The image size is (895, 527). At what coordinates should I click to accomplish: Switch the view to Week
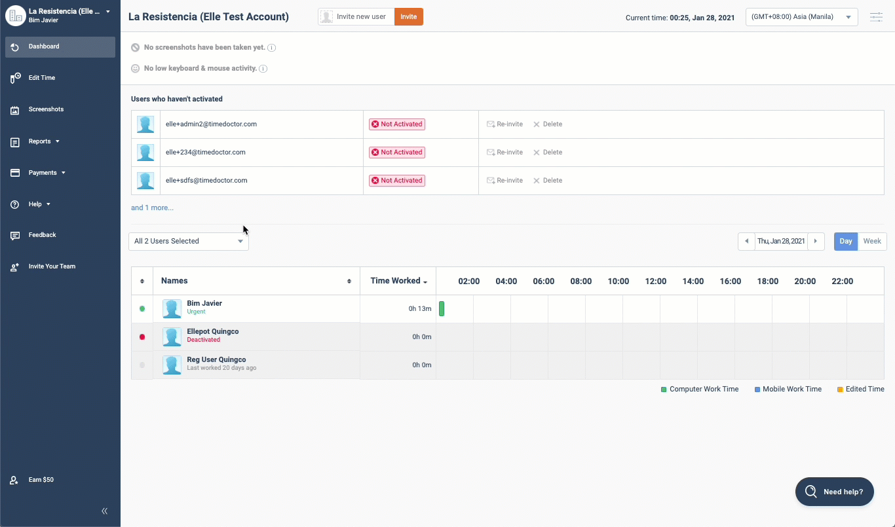pyautogui.click(x=871, y=242)
